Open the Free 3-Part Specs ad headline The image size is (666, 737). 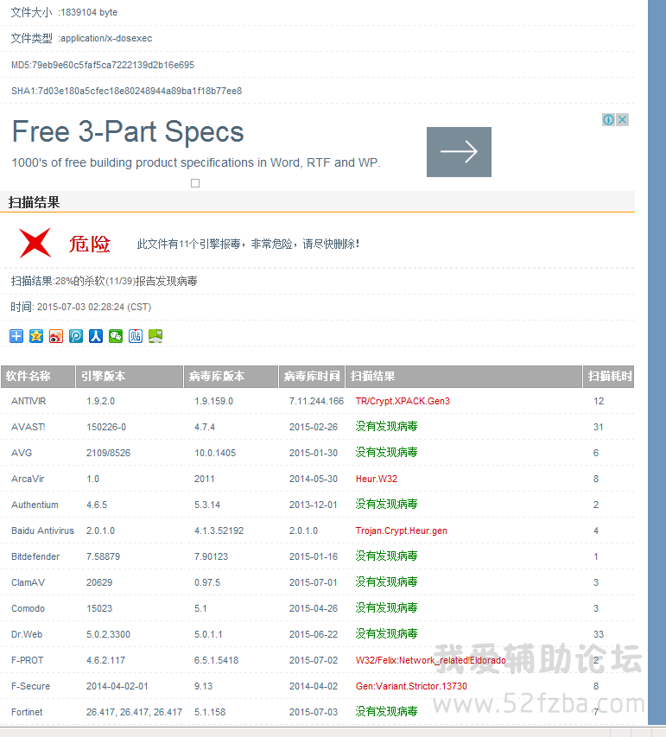click(128, 131)
